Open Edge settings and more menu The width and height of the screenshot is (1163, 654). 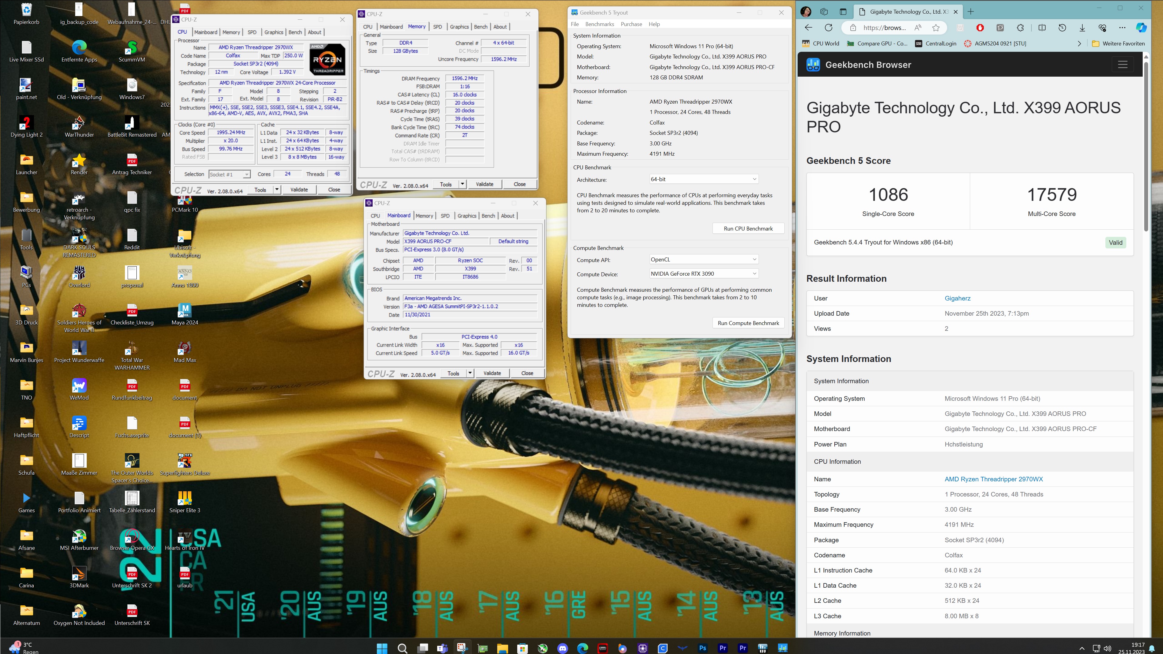coord(1122,28)
